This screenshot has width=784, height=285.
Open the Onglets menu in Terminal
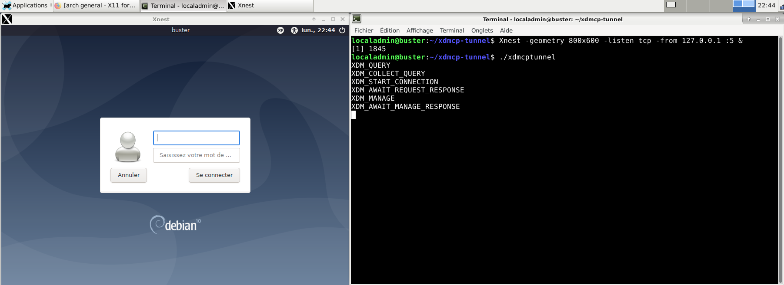(482, 30)
